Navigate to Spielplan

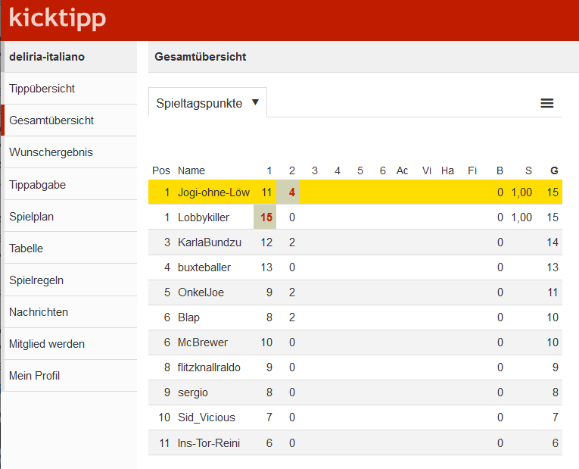(31, 217)
